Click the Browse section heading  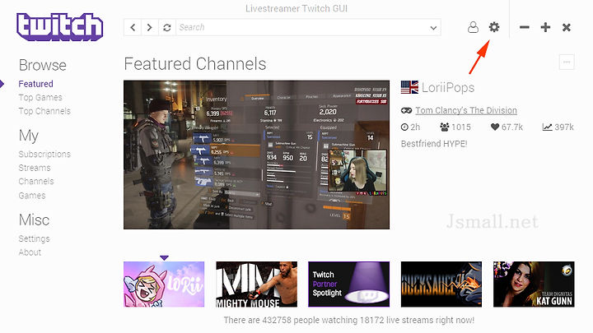(x=43, y=65)
